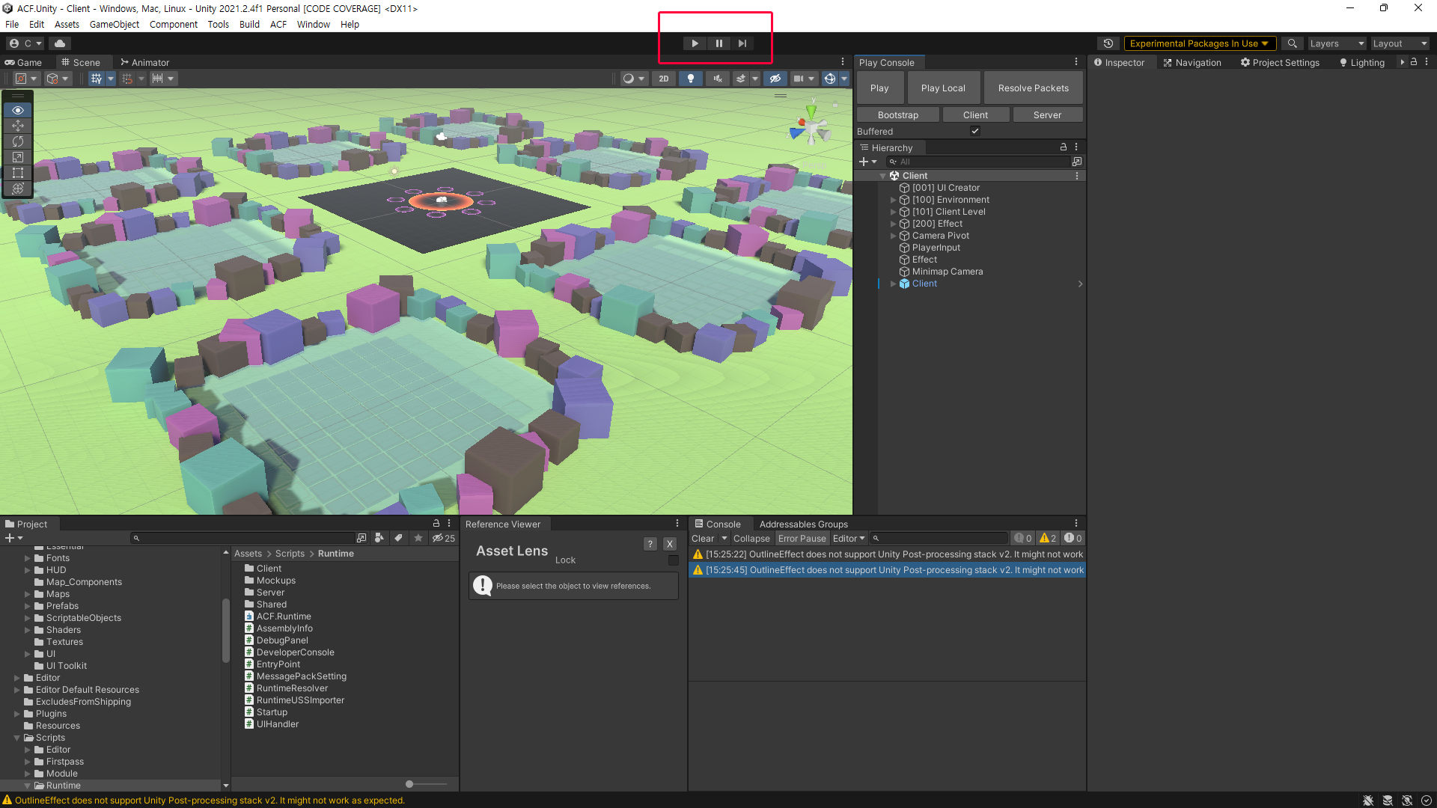Select the Rect transform tool
Viewport: 1437px width, 808px height.
(18, 173)
